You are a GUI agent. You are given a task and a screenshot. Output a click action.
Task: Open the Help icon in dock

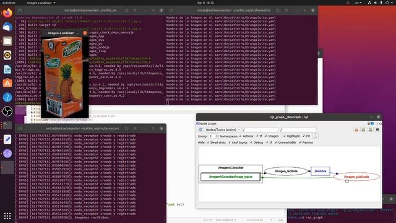coord(7,97)
